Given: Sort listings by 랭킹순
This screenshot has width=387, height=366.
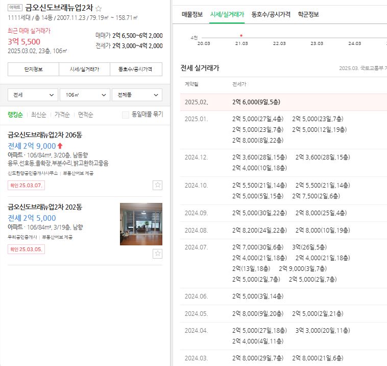Looking at the screenshot, I should pyautogui.click(x=15, y=115).
